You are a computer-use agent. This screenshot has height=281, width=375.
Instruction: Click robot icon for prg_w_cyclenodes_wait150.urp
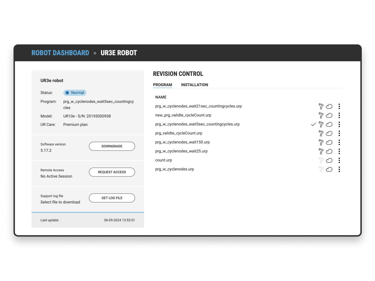pos(321,142)
